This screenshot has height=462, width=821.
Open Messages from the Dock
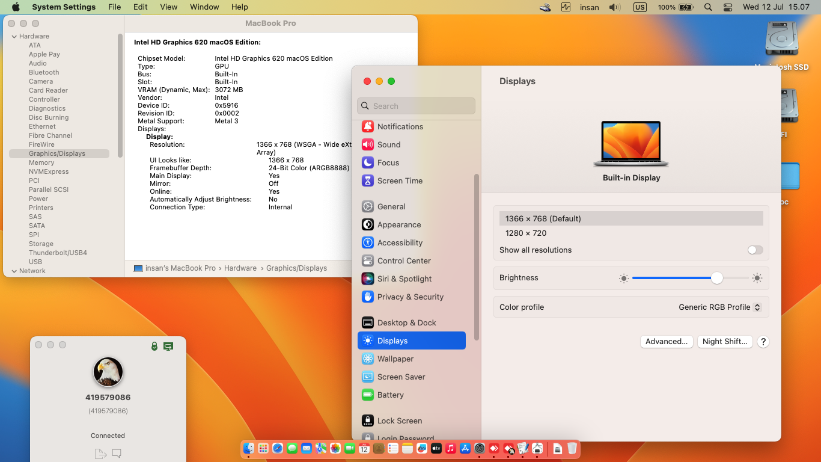pos(292,448)
